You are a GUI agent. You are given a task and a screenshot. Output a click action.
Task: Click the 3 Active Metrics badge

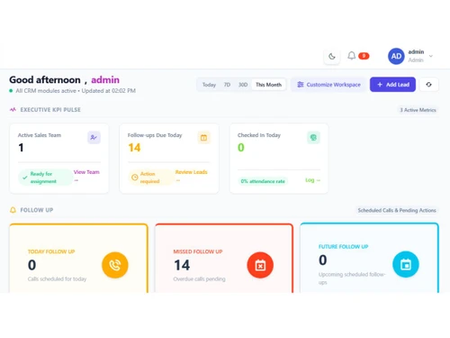(x=418, y=110)
